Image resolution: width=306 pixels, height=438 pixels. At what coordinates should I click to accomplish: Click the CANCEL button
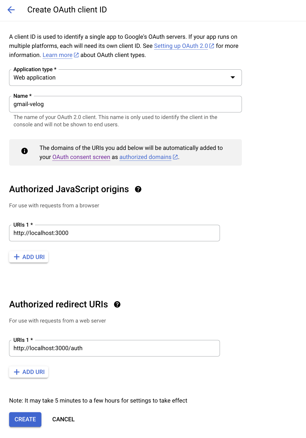(63, 419)
